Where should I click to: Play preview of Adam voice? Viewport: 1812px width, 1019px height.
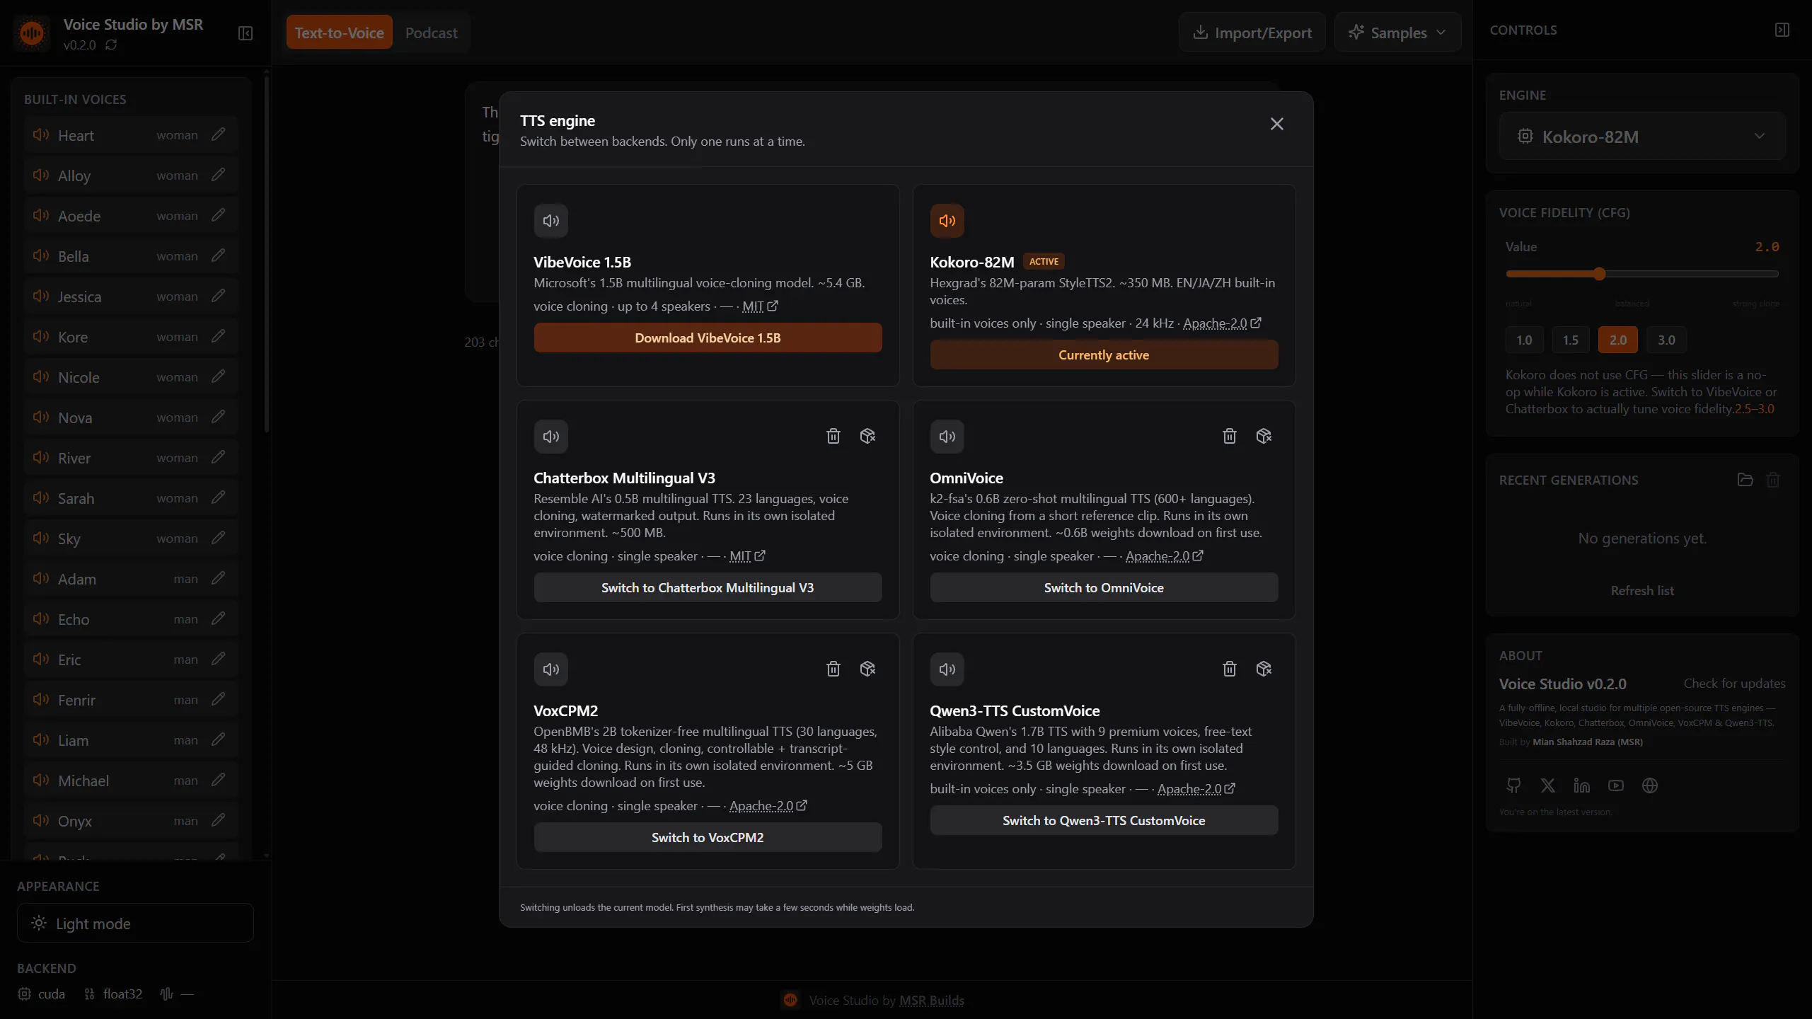tap(40, 578)
